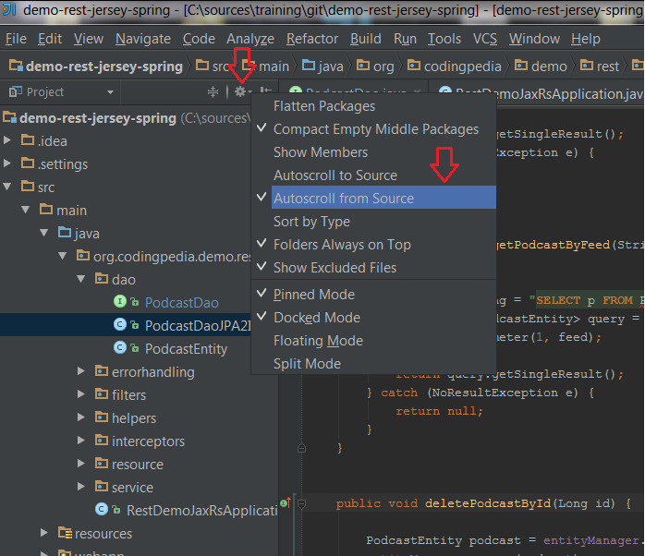The width and height of the screenshot is (645, 556).
Task: Click the collapse all icon in Project toolbar
Action: click(x=213, y=91)
